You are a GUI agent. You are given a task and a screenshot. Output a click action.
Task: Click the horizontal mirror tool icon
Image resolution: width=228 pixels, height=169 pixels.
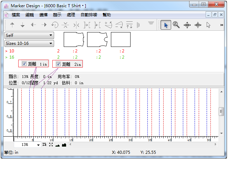76,25
